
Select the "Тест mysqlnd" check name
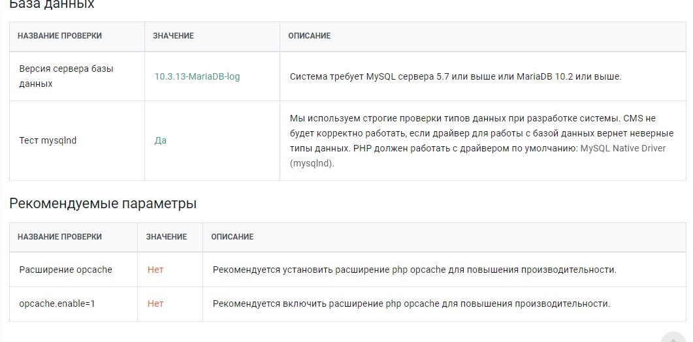click(x=48, y=140)
